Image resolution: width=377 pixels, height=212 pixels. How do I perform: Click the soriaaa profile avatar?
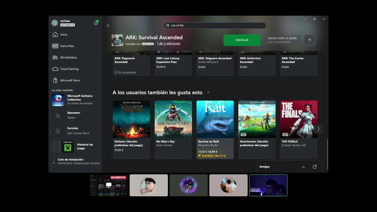pyautogui.click(x=54, y=23)
